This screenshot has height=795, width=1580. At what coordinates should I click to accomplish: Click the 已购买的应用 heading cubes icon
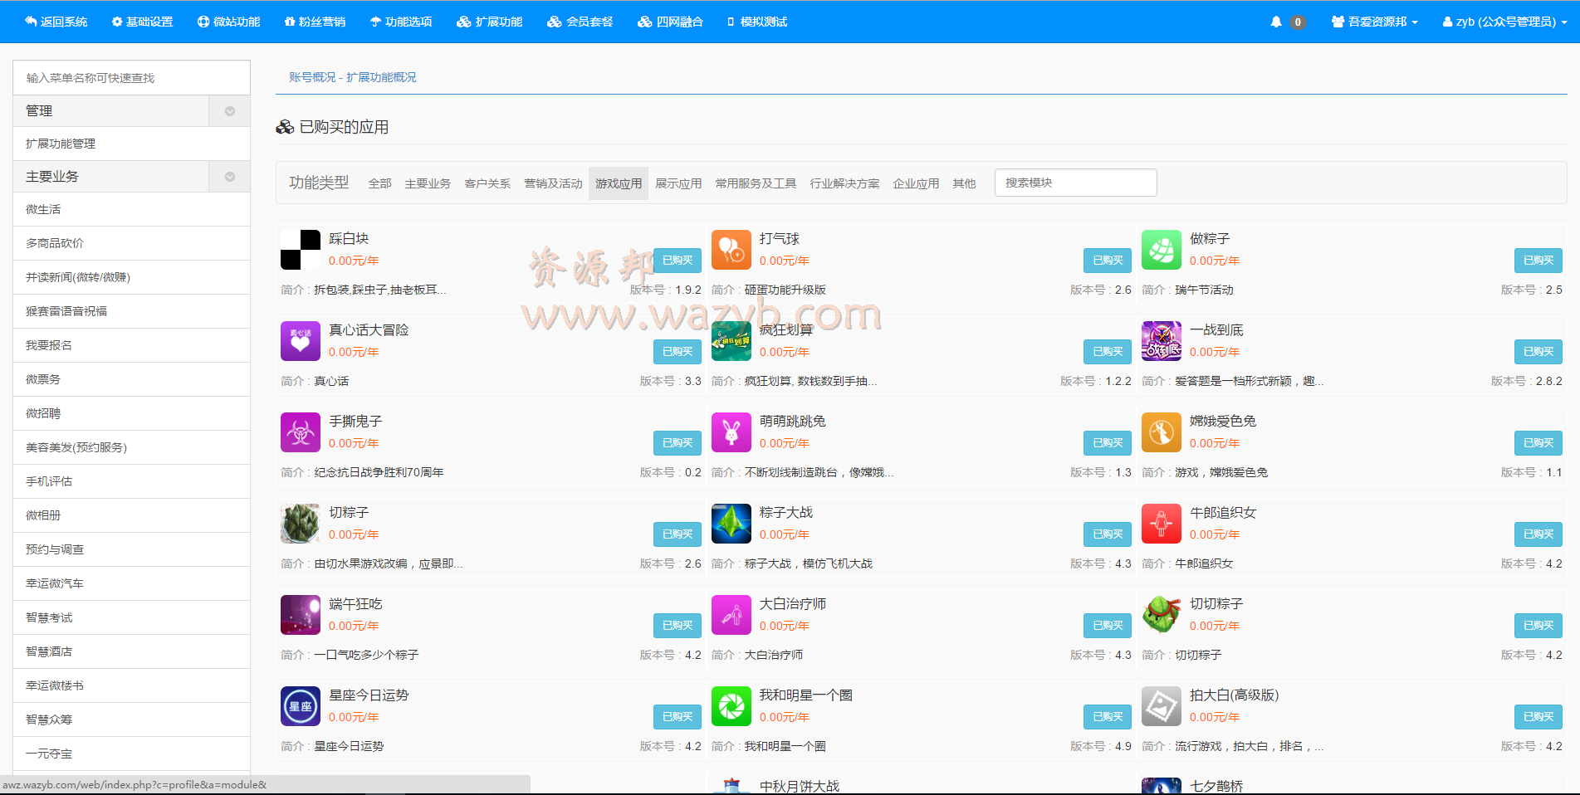tap(285, 127)
